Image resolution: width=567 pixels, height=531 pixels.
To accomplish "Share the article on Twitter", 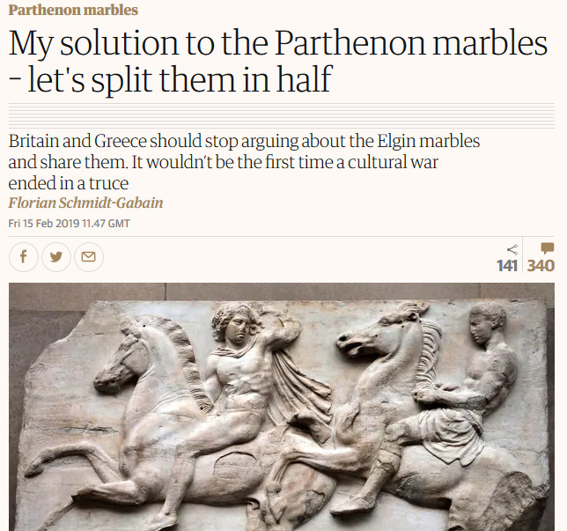I will 56,257.
